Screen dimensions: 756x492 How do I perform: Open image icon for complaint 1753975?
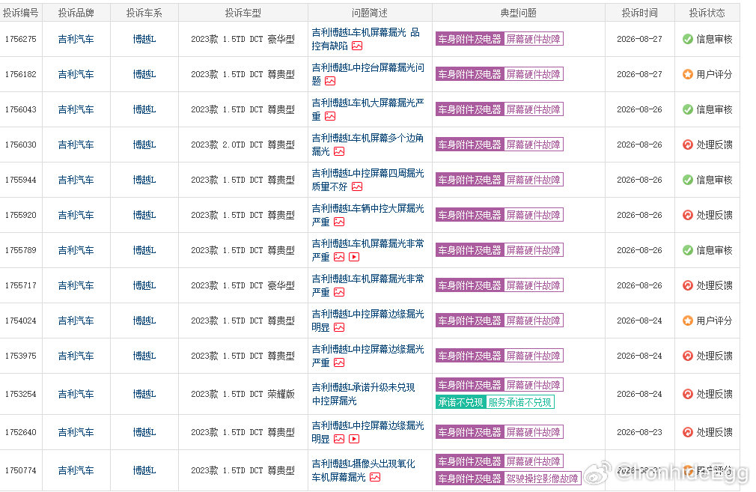[339, 362]
